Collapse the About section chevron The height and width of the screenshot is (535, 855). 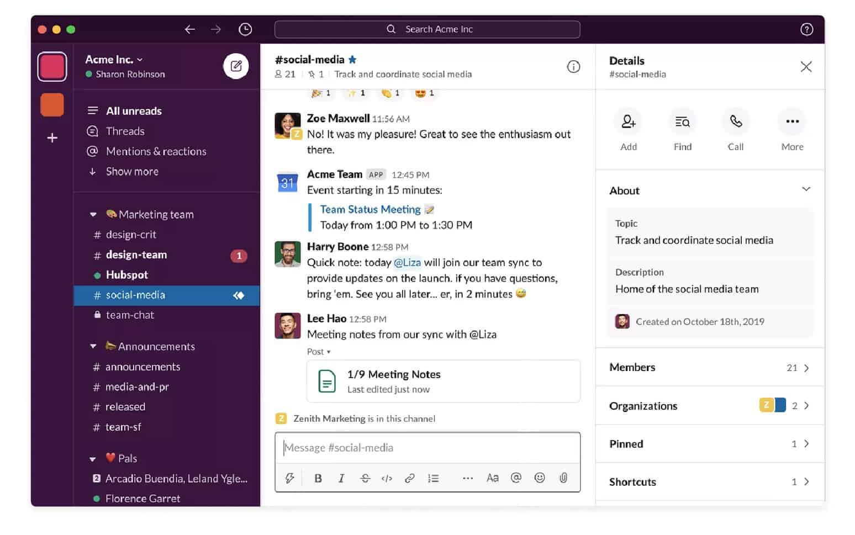pyautogui.click(x=806, y=189)
